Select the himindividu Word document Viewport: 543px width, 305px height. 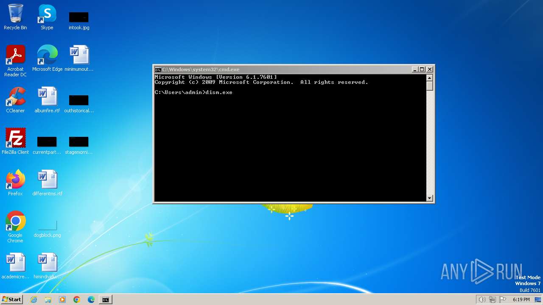47,266
